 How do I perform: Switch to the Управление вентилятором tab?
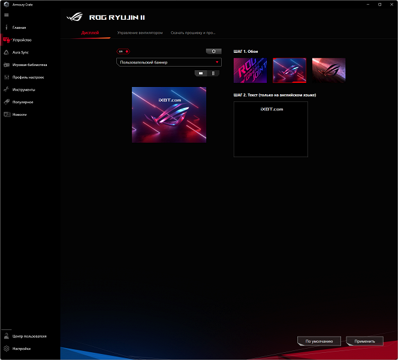[x=140, y=33]
